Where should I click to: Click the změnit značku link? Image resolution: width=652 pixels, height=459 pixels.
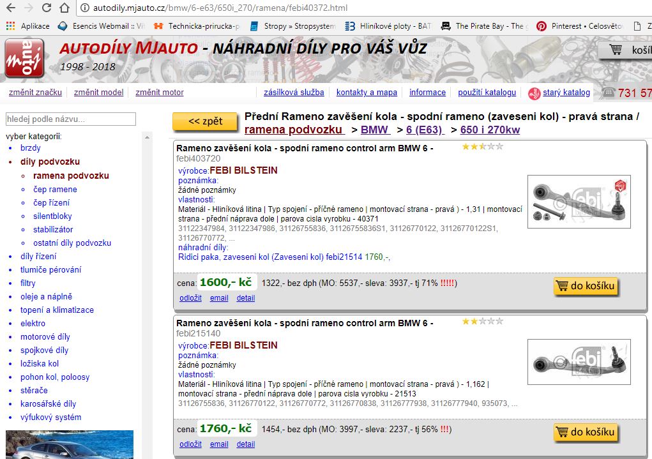[x=35, y=93]
